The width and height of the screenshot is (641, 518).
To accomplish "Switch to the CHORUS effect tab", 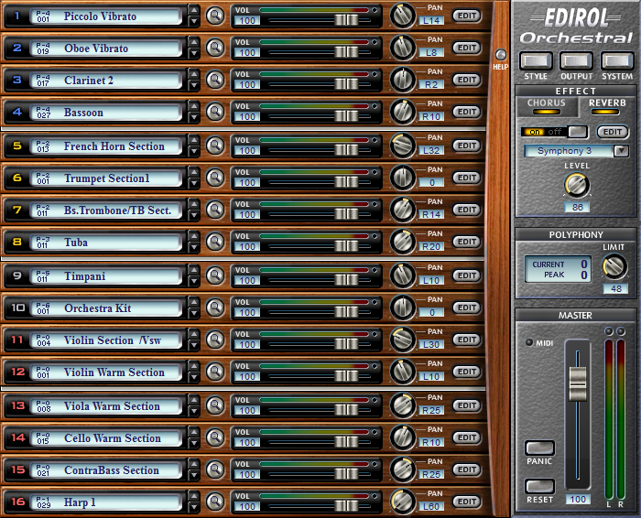I will coord(547,106).
